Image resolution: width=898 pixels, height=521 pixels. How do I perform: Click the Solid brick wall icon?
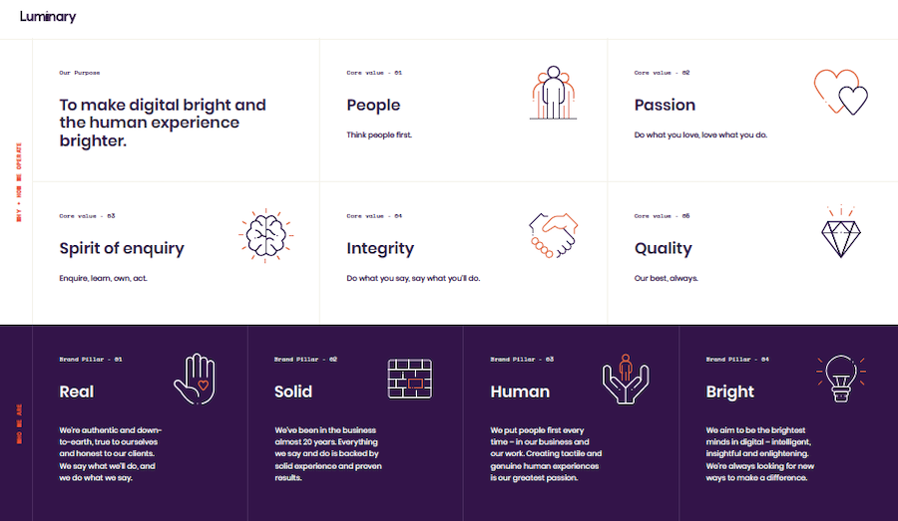tap(409, 379)
